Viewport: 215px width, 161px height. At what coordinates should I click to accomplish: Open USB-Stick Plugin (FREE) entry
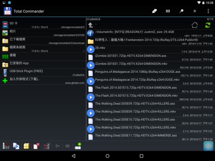coord(43,72)
